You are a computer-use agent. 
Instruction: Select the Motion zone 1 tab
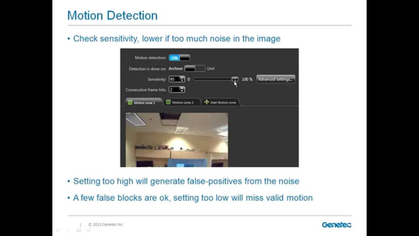(143, 102)
